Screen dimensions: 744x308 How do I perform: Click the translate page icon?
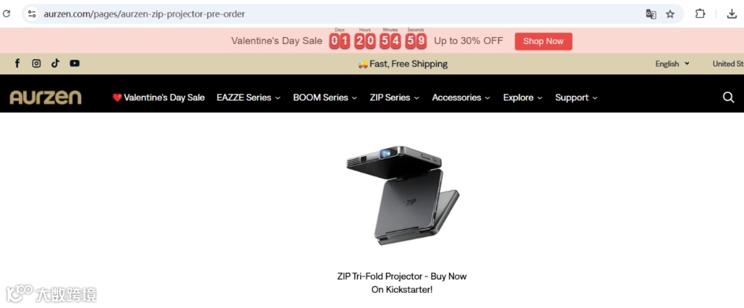click(x=651, y=14)
